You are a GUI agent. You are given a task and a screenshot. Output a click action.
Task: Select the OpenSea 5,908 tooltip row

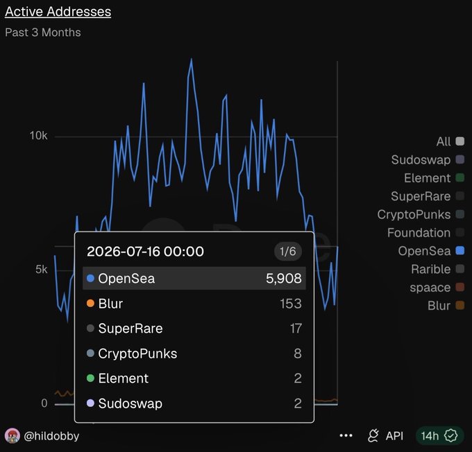point(194,278)
